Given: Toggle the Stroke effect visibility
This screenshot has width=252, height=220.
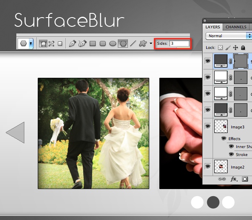Looking at the screenshot, I should point(231,154).
